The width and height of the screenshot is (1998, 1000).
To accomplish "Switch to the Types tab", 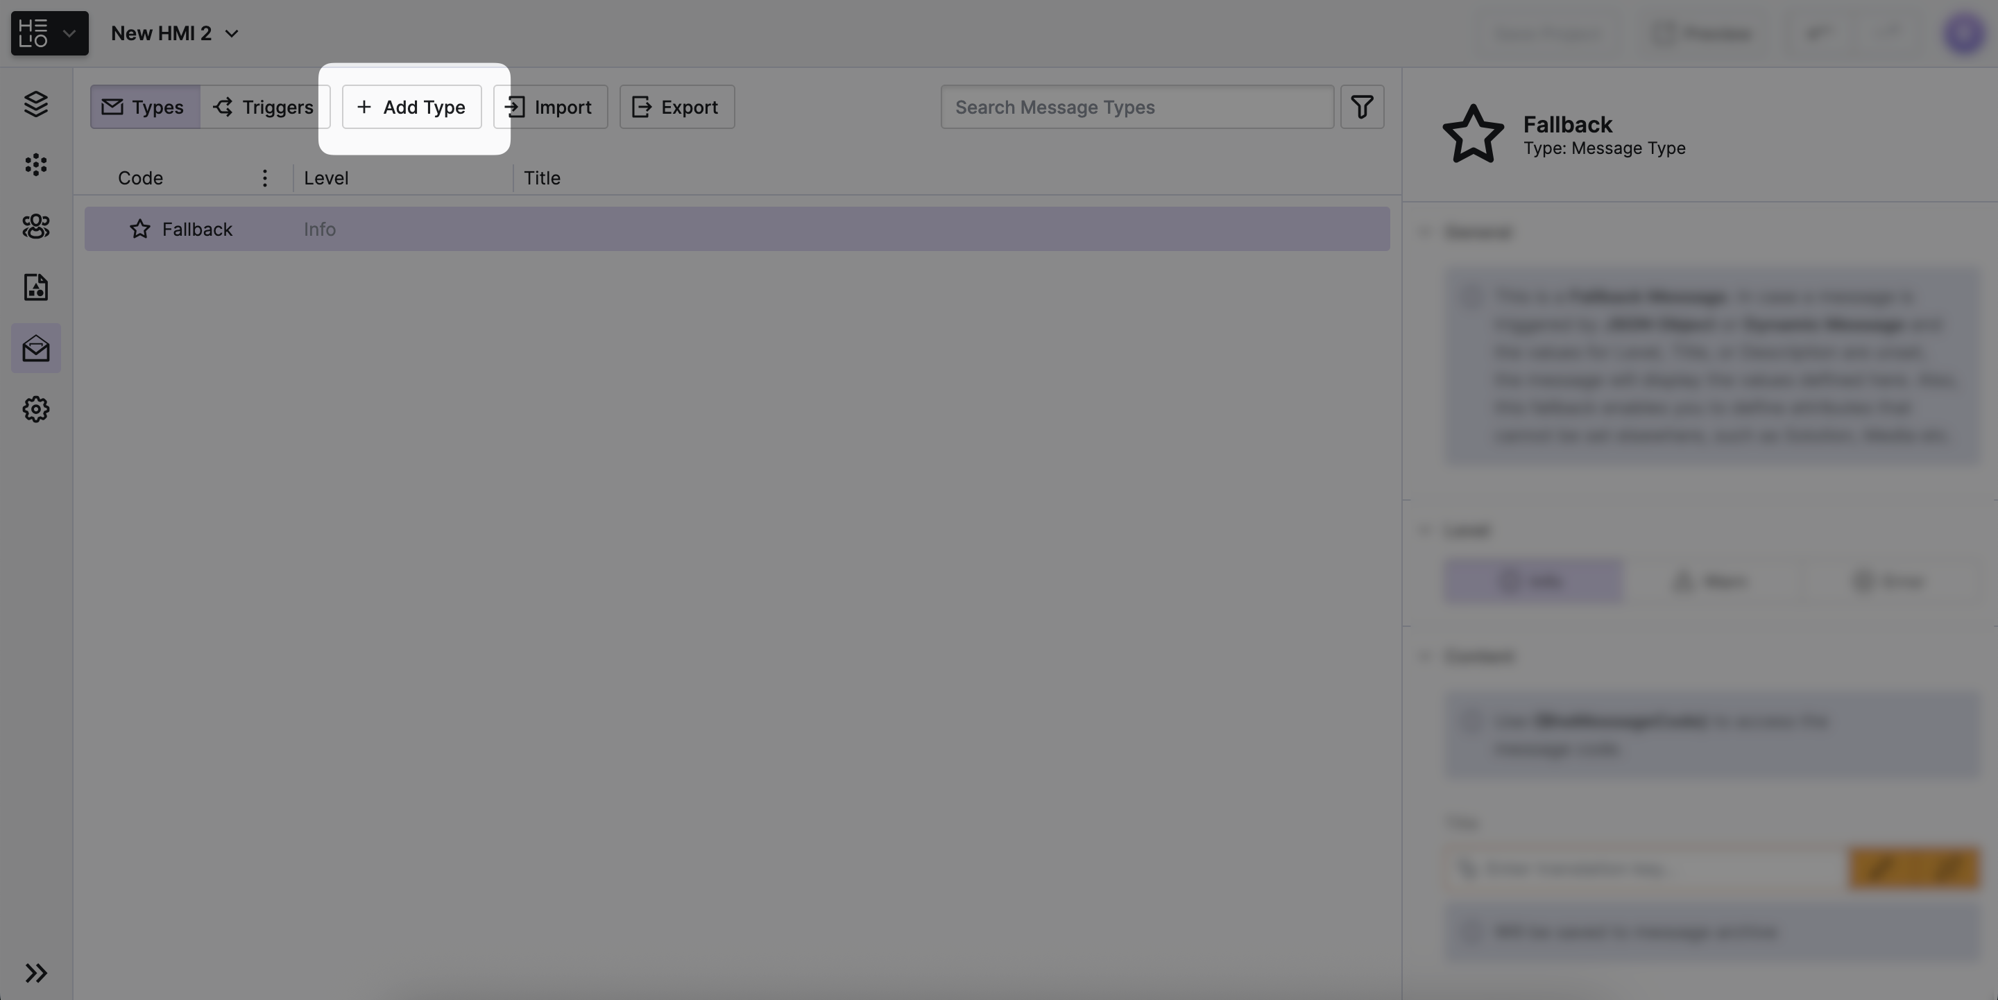I will click(x=144, y=107).
